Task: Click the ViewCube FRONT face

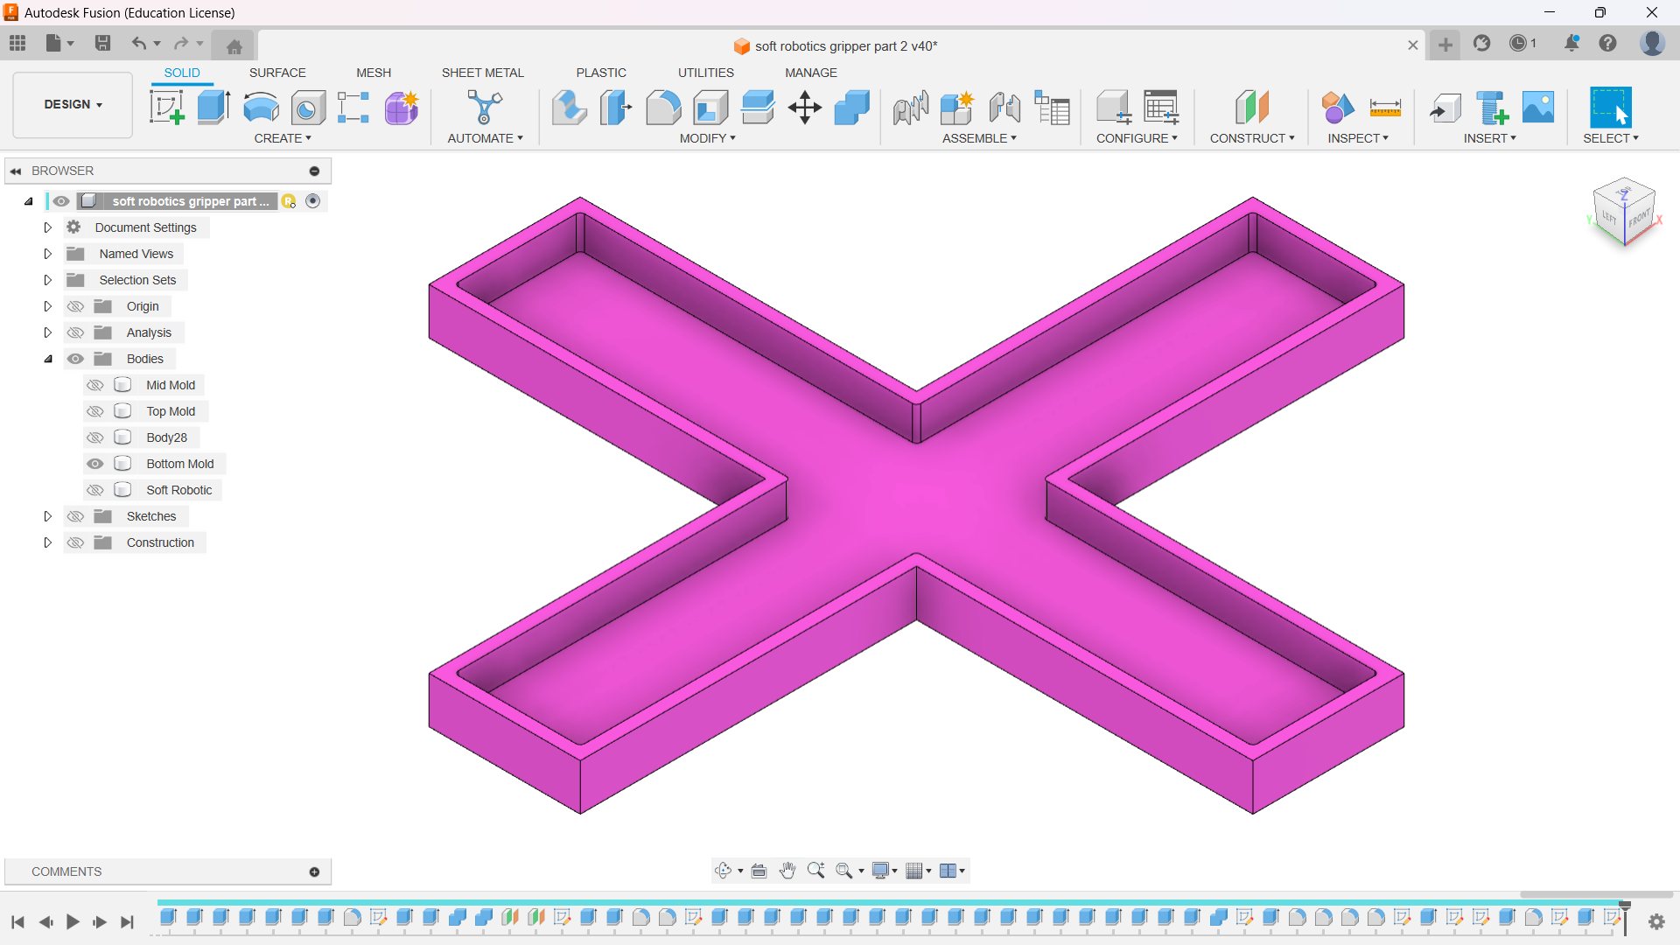Action: point(1639,218)
